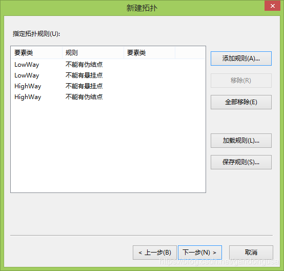Click the 规则 column header
The height and width of the screenshot is (271, 284).
[x=93, y=53]
